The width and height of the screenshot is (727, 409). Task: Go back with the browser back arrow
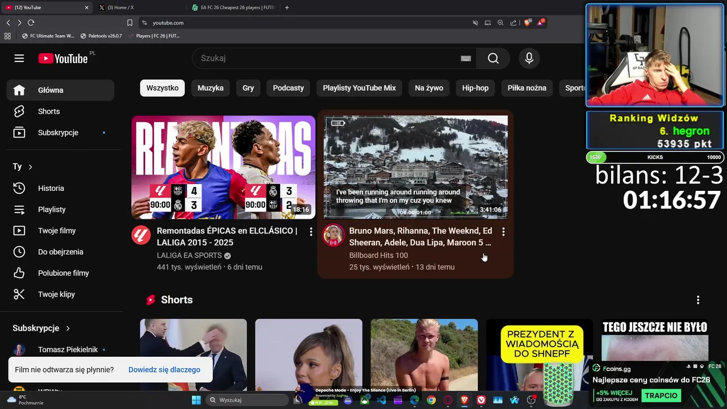pyautogui.click(x=8, y=23)
